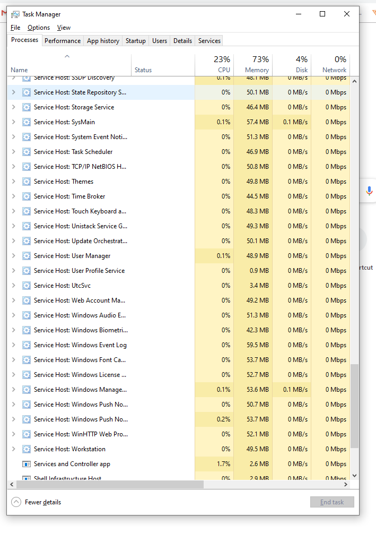Switch to the Performance tab
Viewport: 376px width, 533px height.
63,41
